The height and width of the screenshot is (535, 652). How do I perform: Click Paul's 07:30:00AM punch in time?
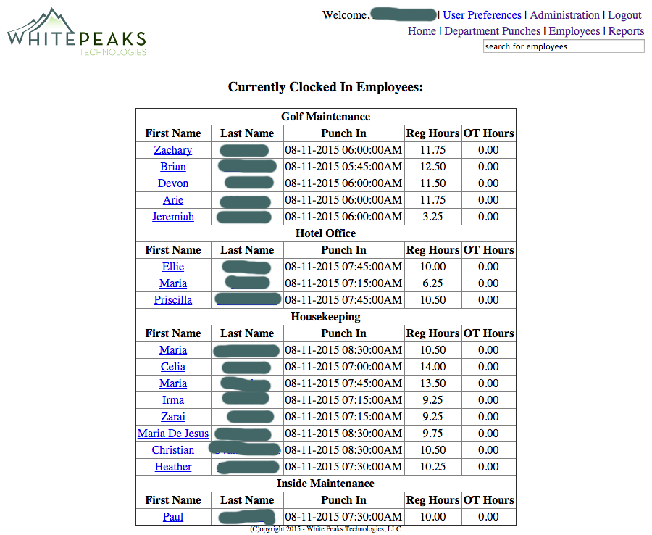(x=343, y=516)
